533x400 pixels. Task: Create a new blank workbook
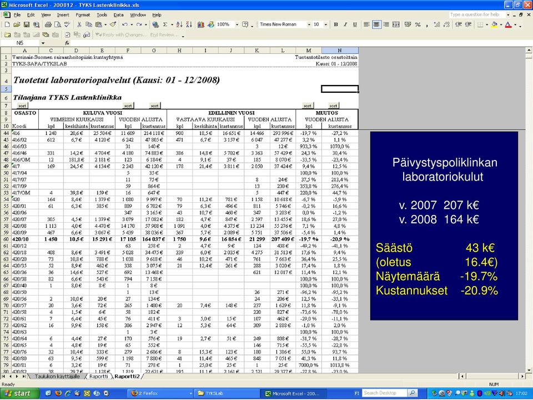pyautogui.click(x=7, y=24)
